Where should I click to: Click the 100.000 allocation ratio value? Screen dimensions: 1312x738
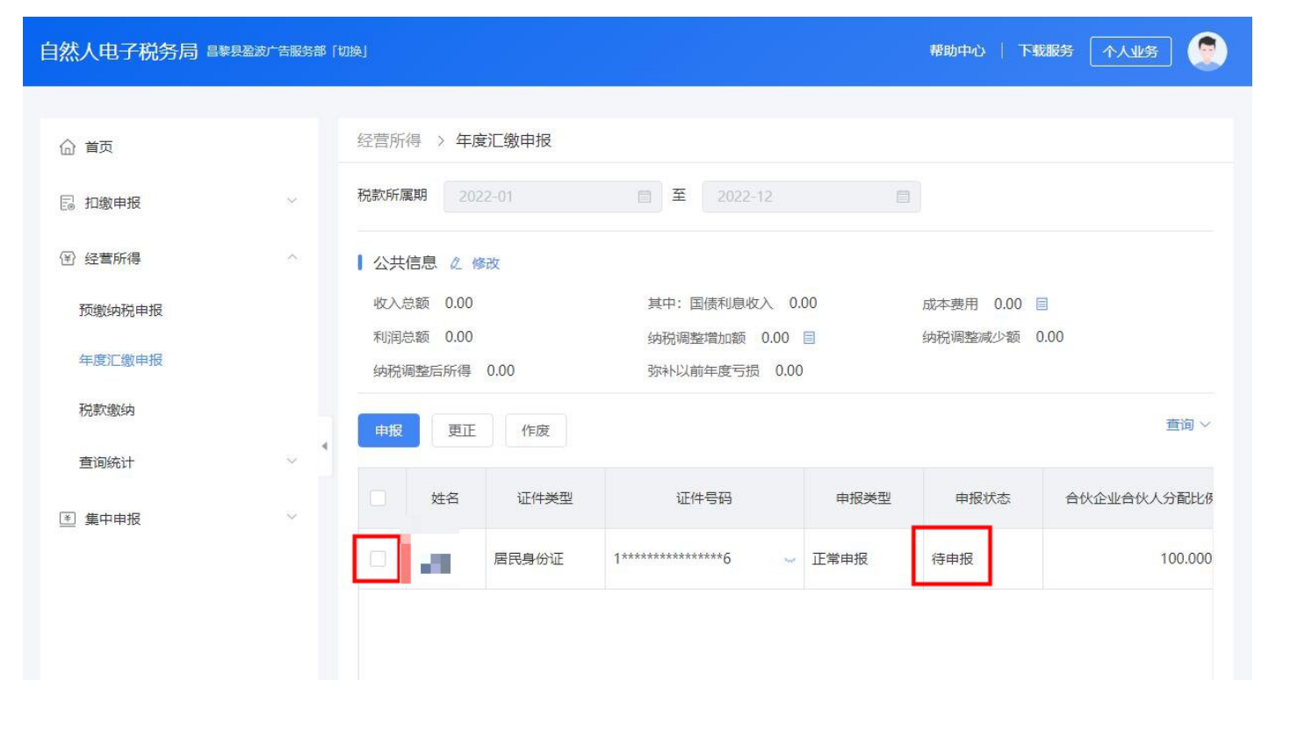(1186, 559)
